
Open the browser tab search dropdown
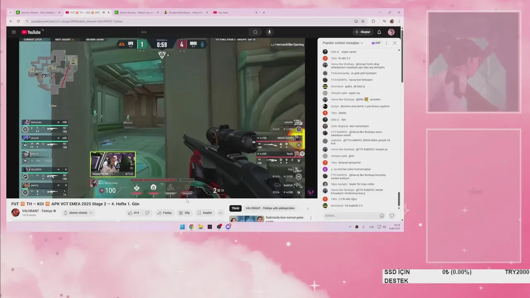pos(10,12)
